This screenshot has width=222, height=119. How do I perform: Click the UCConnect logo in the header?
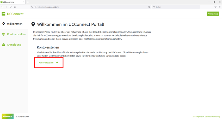(x=13, y=14)
